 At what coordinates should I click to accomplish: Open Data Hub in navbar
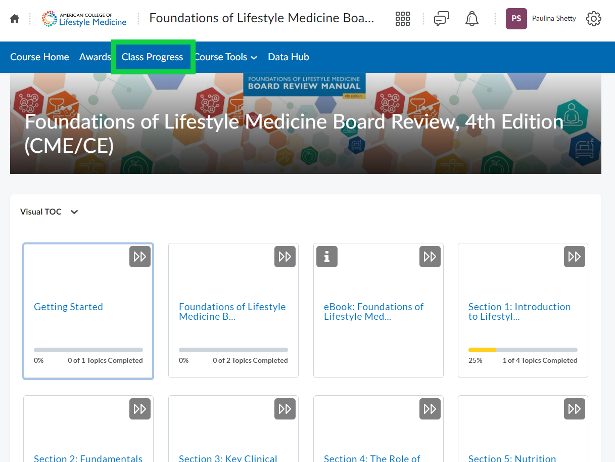click(289, 57)
